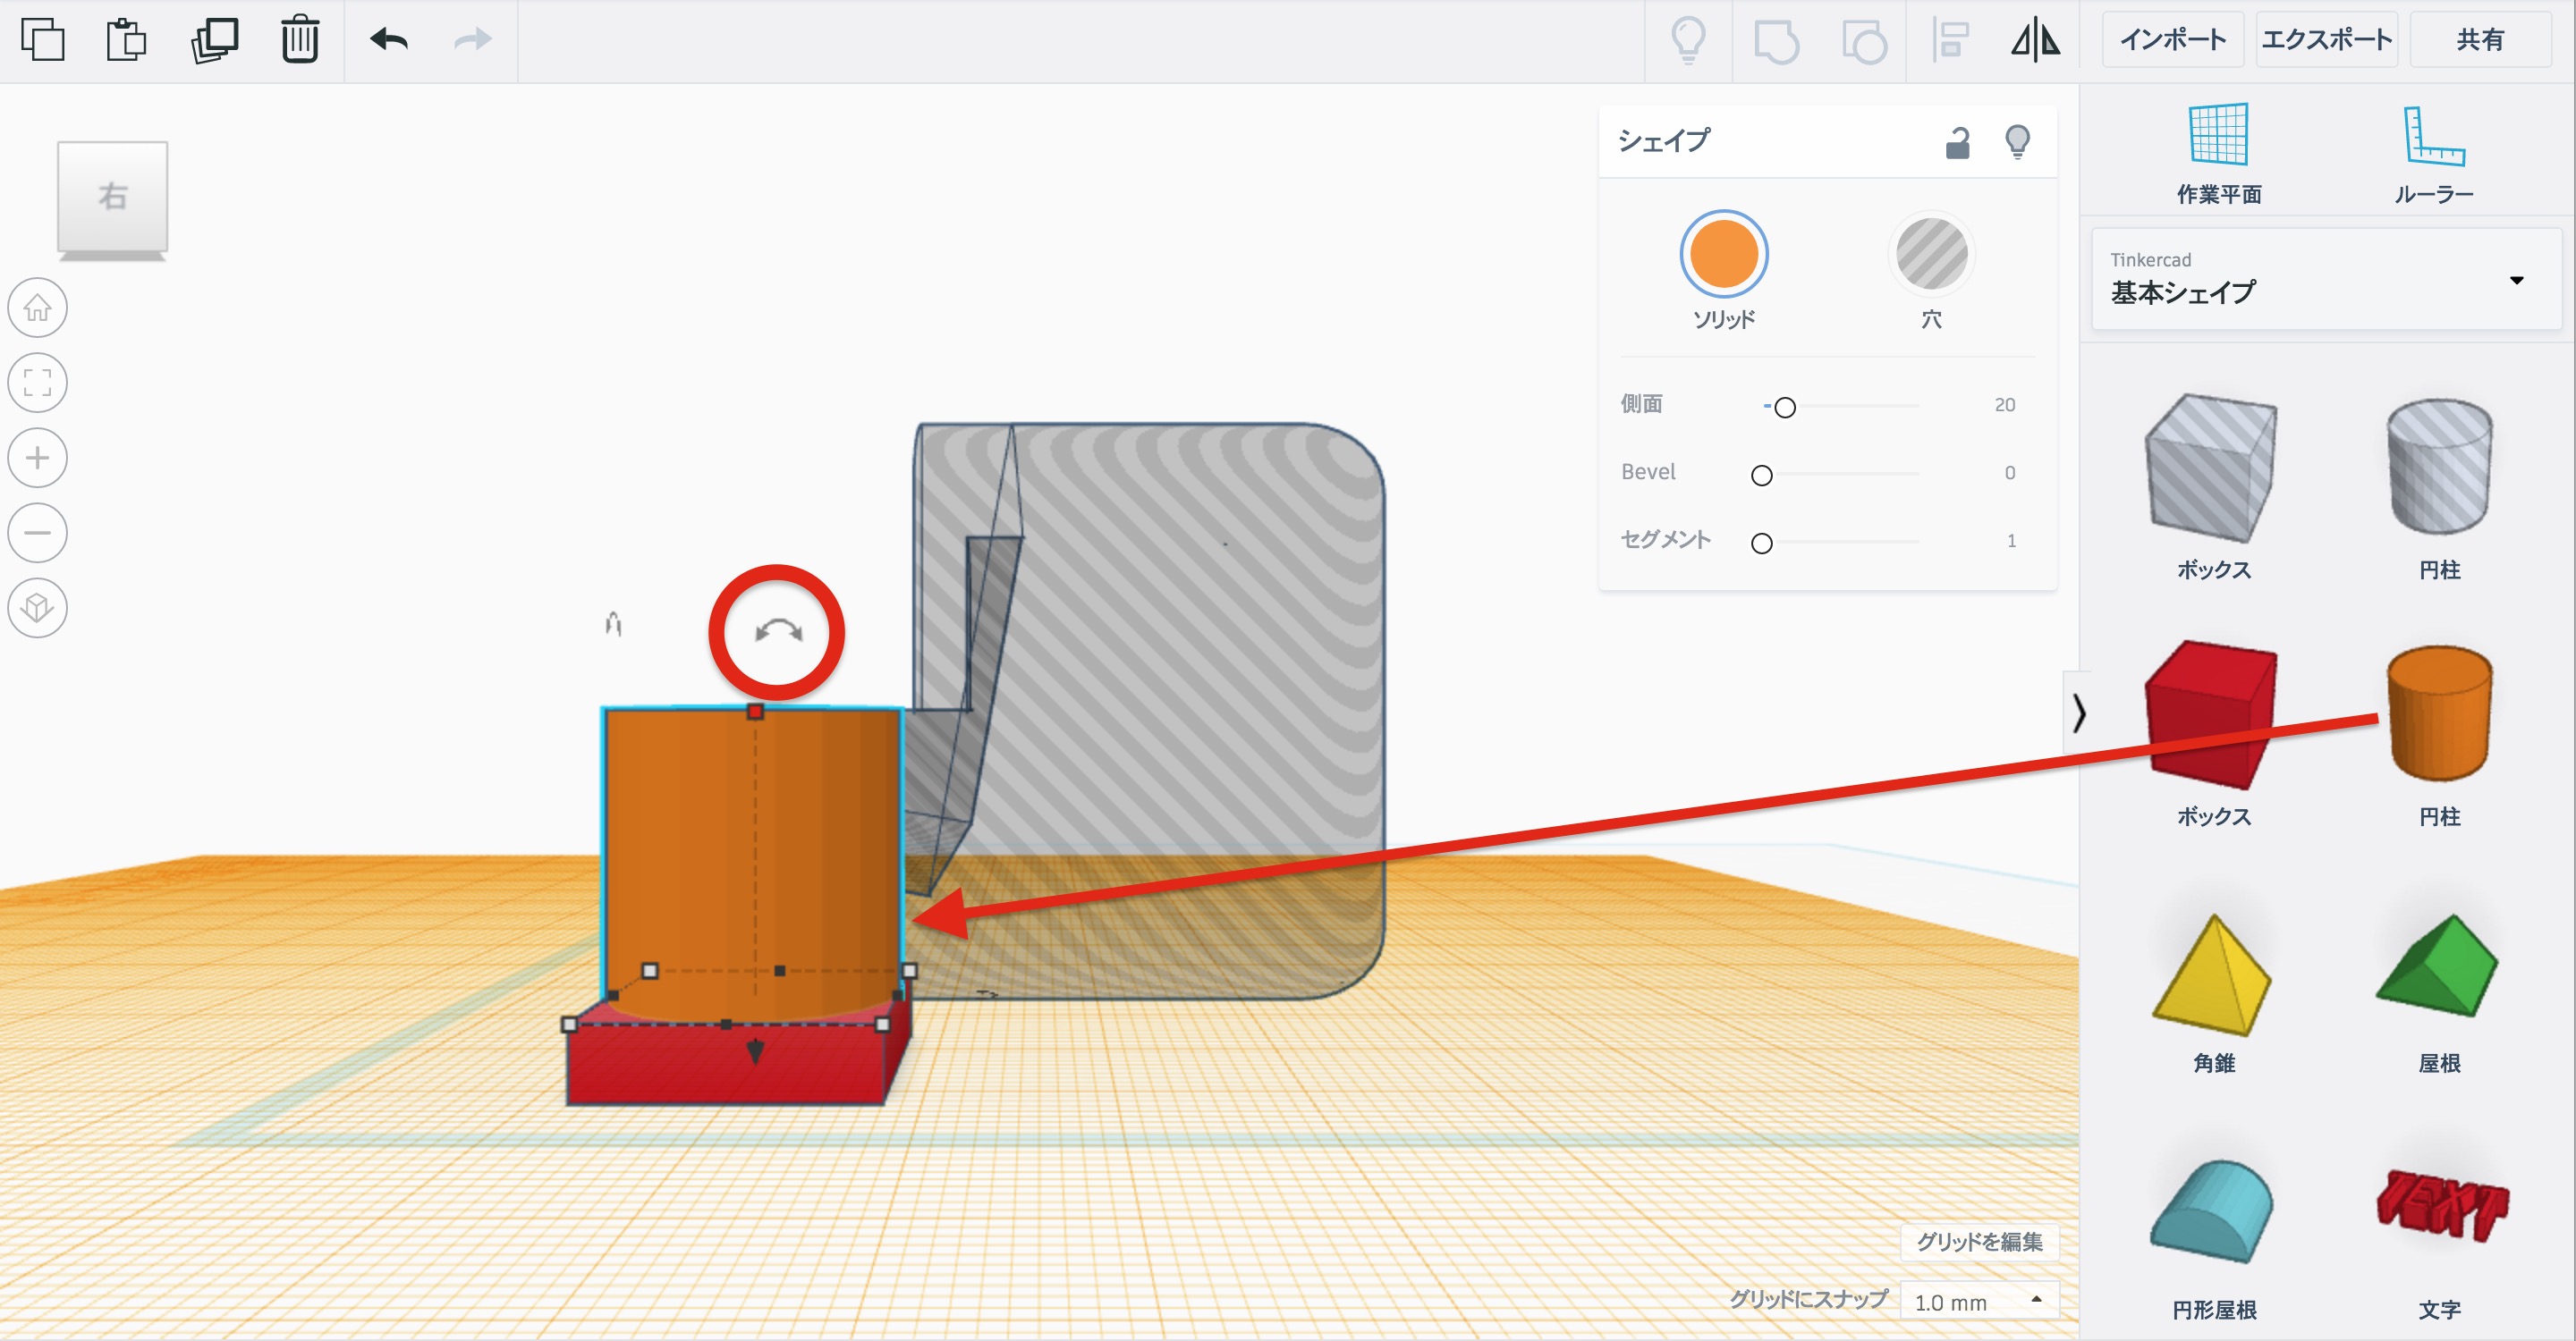This screenshot has height=1341, width=2576.
Task: Collapse the shapes sidebar with chevron
Action: 2079,713
